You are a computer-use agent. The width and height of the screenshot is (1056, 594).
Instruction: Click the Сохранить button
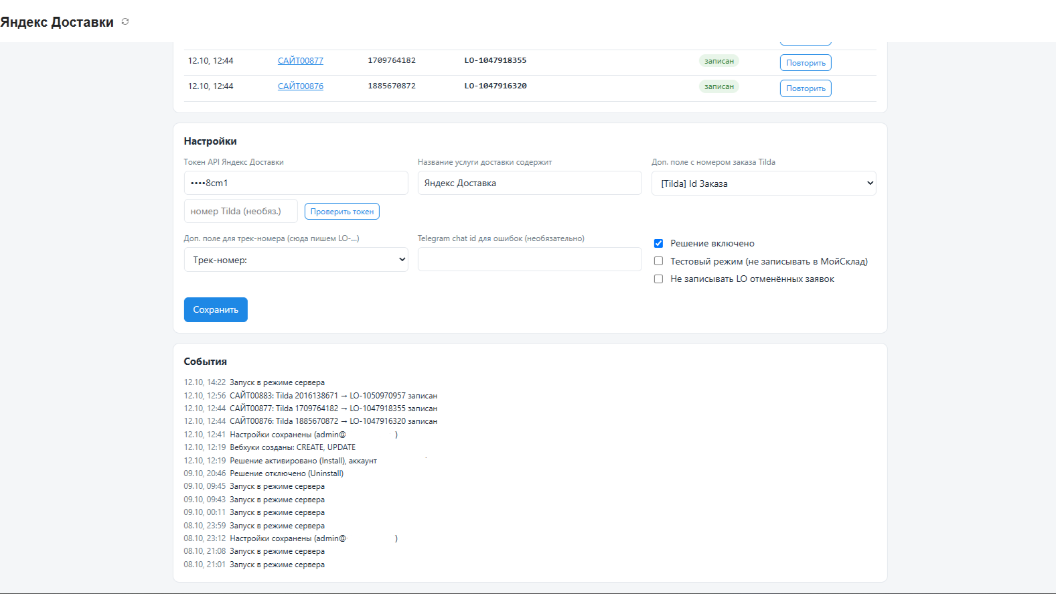(x=216, y=310)
